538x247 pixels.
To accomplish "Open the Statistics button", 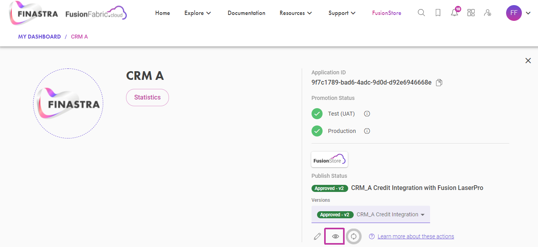I will tap(147, 98).
